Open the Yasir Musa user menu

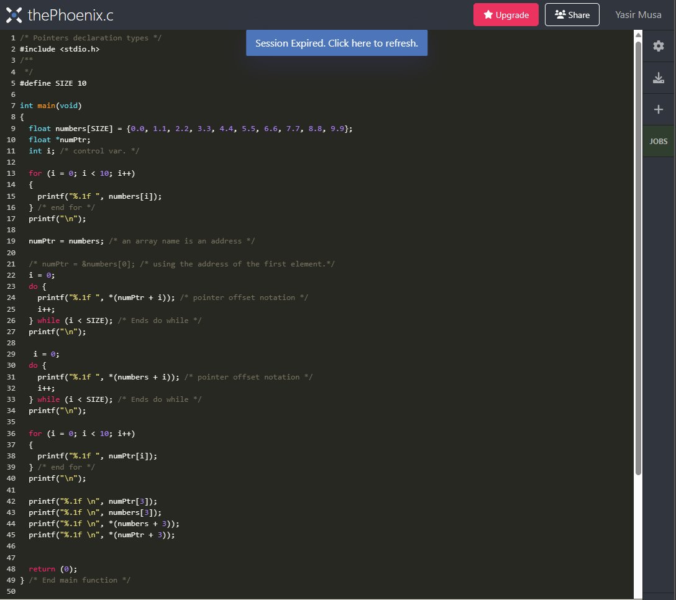(x=638, y=15)
